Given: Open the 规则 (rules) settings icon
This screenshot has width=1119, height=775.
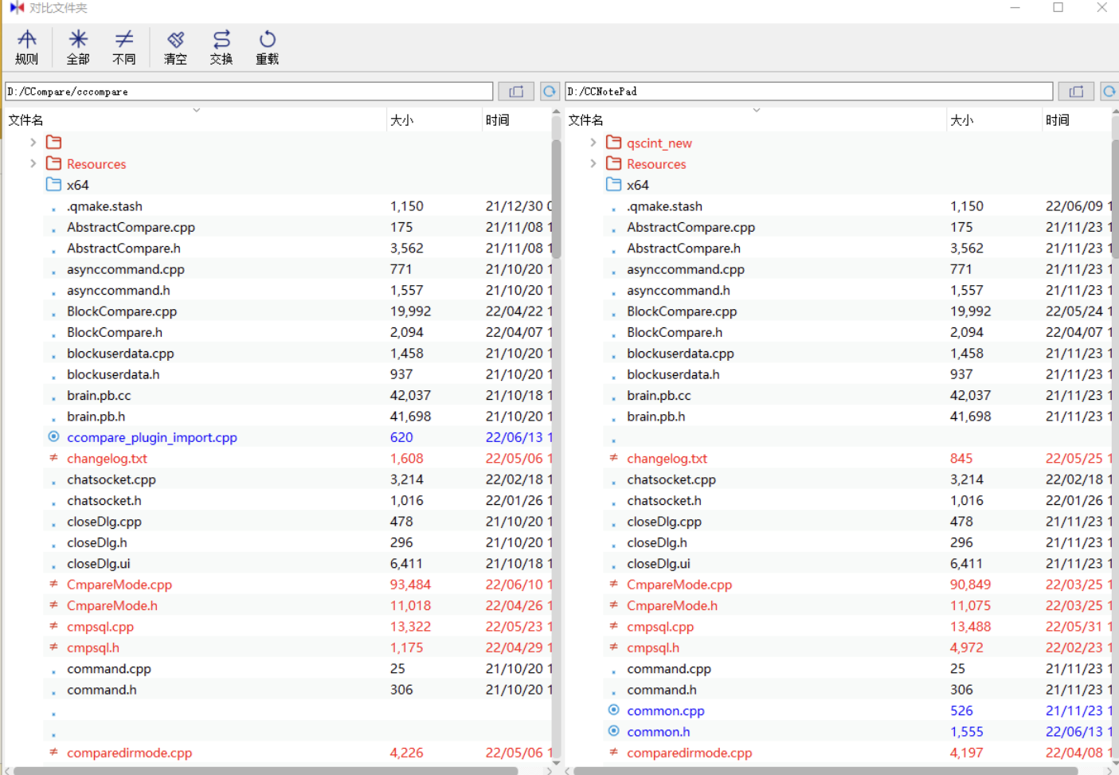Looking at the screenshot, I should [27, 45].
